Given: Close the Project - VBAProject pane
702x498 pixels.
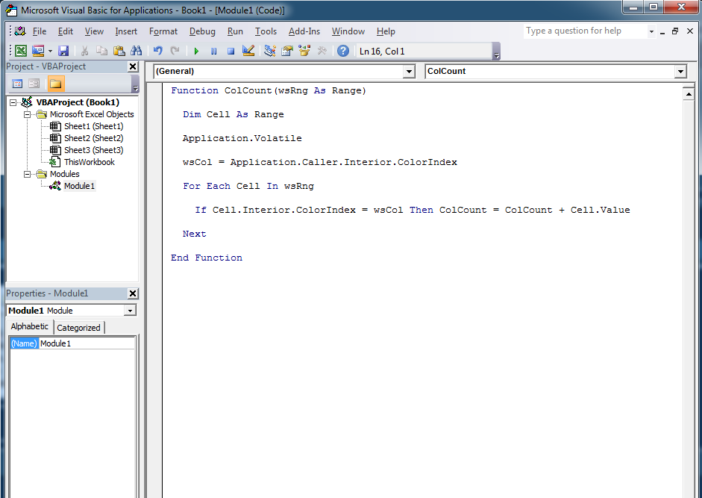Looking at the screenshot, I should click(133, 66).
